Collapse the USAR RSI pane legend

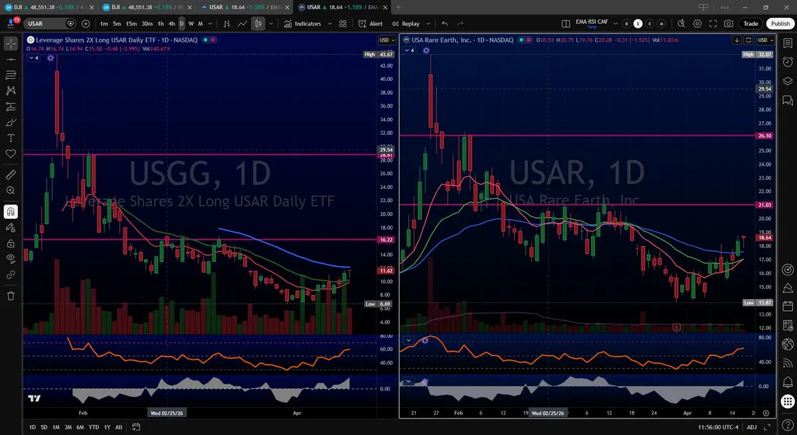408,340
